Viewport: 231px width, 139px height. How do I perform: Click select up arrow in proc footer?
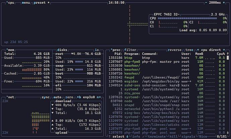(x=109, y=137)
